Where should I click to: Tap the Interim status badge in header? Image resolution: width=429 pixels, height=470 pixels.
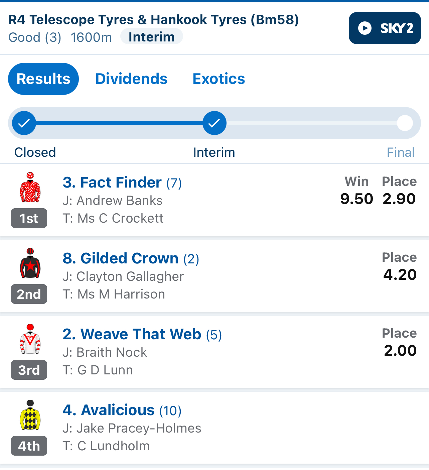tap(151, 37)
